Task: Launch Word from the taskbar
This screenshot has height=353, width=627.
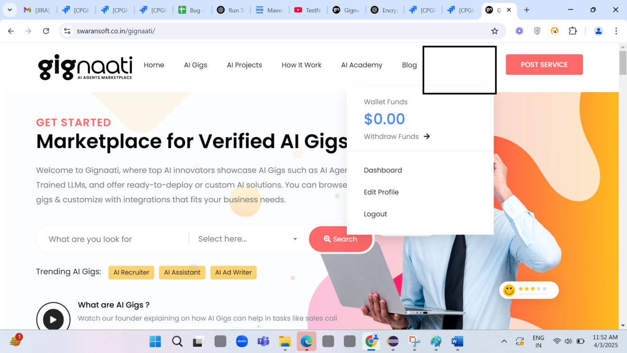Action: click(457, 341)
